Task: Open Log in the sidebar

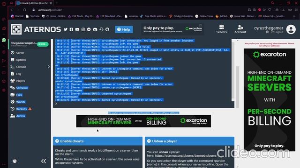Action: [x=16, y=74]
